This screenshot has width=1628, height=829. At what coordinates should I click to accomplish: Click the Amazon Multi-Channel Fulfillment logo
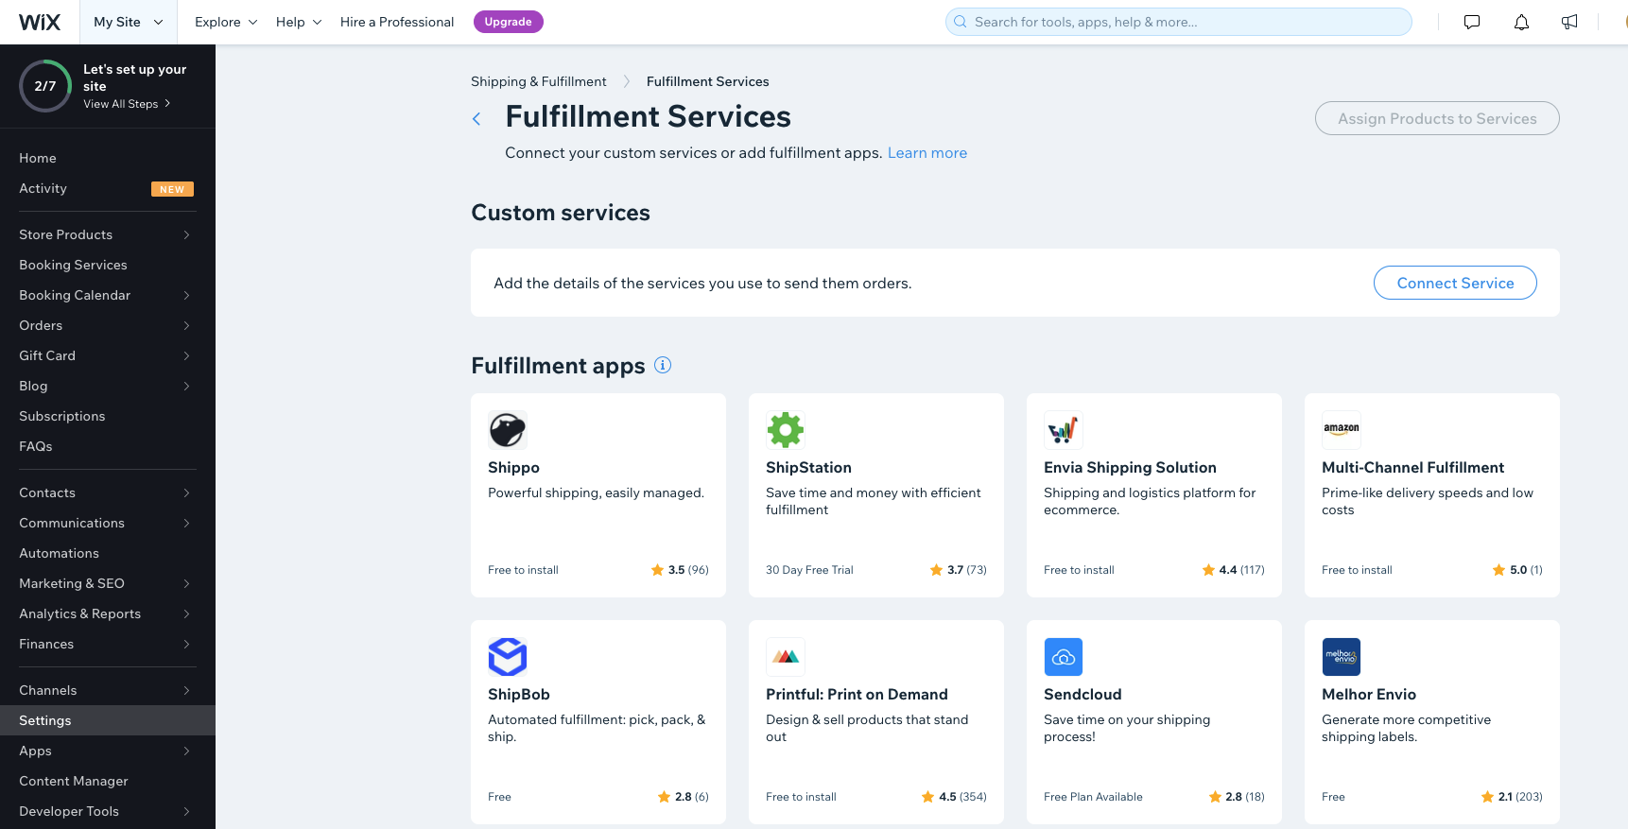(1342, 430)
